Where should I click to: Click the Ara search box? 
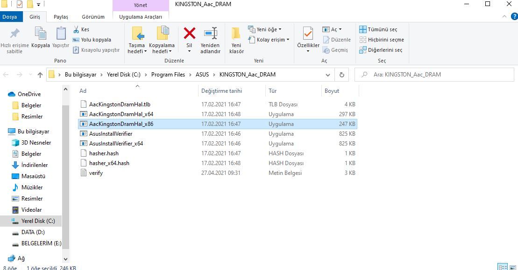434,75
